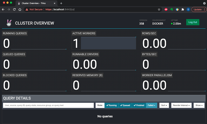Expand the Failed state dropdown
This screenshot has width=207, height=124.
(x=151, y=105)
